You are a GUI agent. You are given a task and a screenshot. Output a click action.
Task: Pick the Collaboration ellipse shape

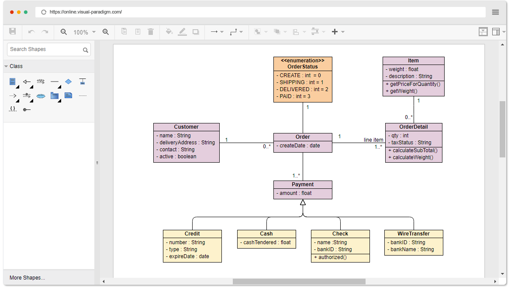41,96
